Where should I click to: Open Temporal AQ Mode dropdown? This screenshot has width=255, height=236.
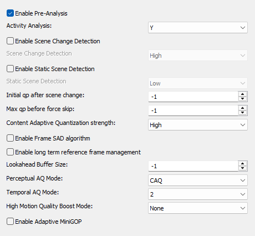pos(198,194)
